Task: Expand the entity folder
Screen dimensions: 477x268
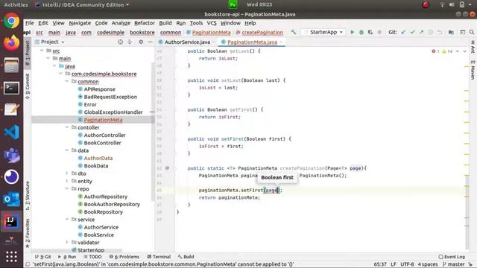Action: coord(67,181)
